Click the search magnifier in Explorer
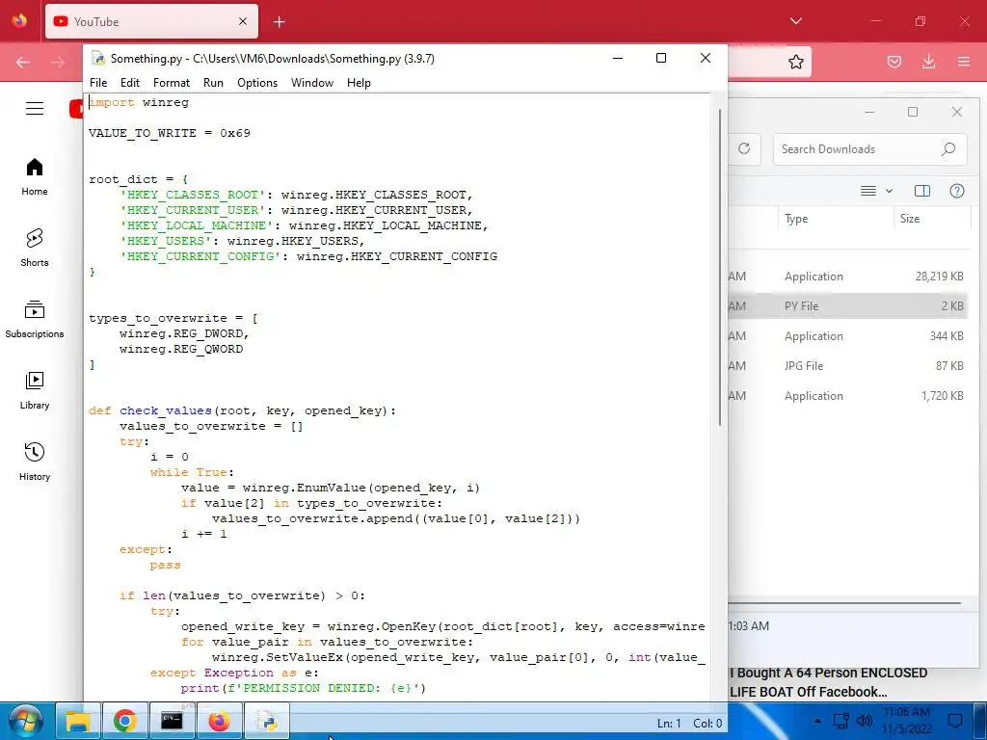Image resolution: width=987 pixels, height=740 pixels. (x=948, y=149)
